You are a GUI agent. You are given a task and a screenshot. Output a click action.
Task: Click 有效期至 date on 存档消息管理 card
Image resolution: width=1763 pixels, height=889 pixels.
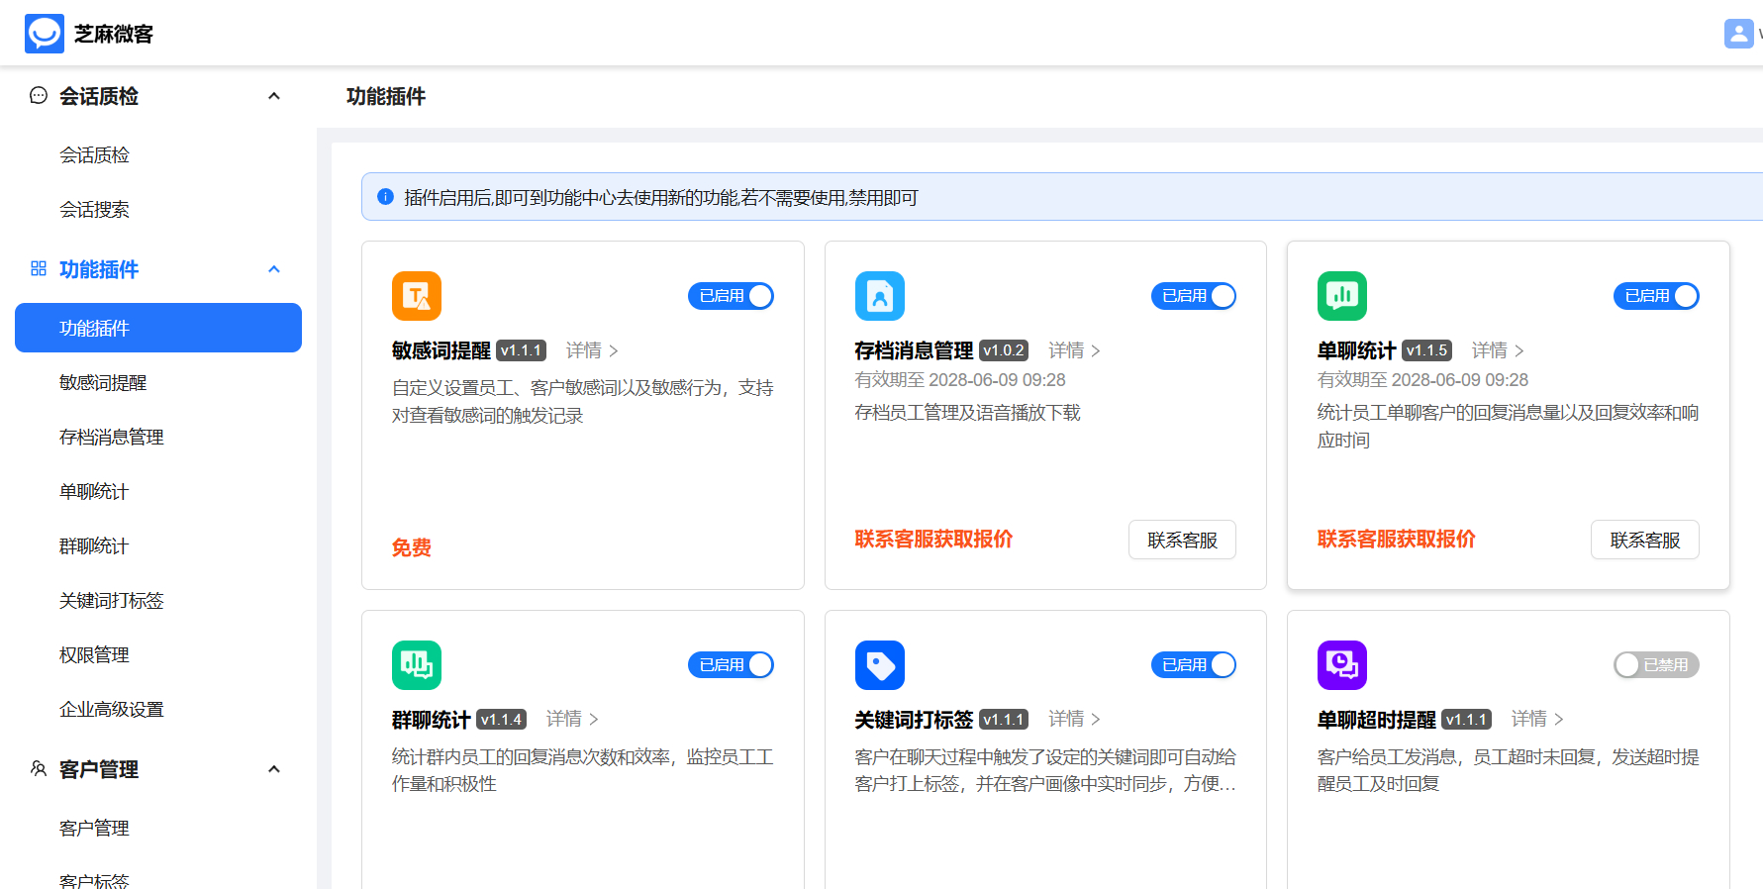tap(960, 380)
